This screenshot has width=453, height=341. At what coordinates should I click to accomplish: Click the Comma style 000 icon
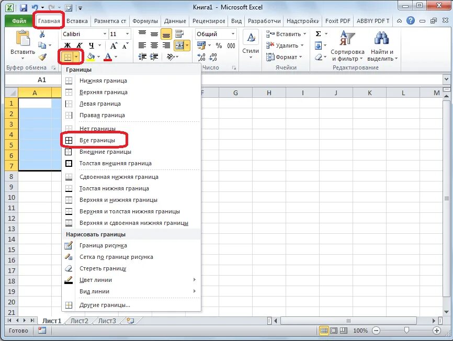[231, 46]
